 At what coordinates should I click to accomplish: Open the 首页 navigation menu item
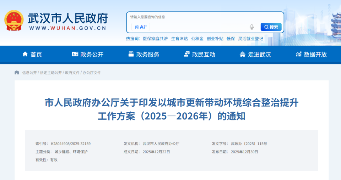pyautogui.click(x=36, y=55)
